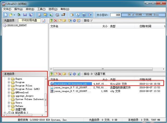Click the New Folder icon in local pane toolbar

[56, 74]
